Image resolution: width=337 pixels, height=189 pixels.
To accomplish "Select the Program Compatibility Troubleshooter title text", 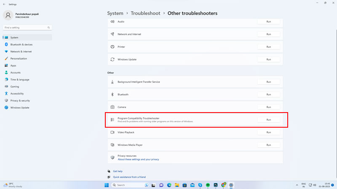I will [139, 118].
